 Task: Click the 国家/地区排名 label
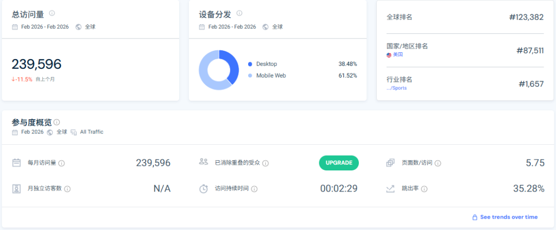407,46
